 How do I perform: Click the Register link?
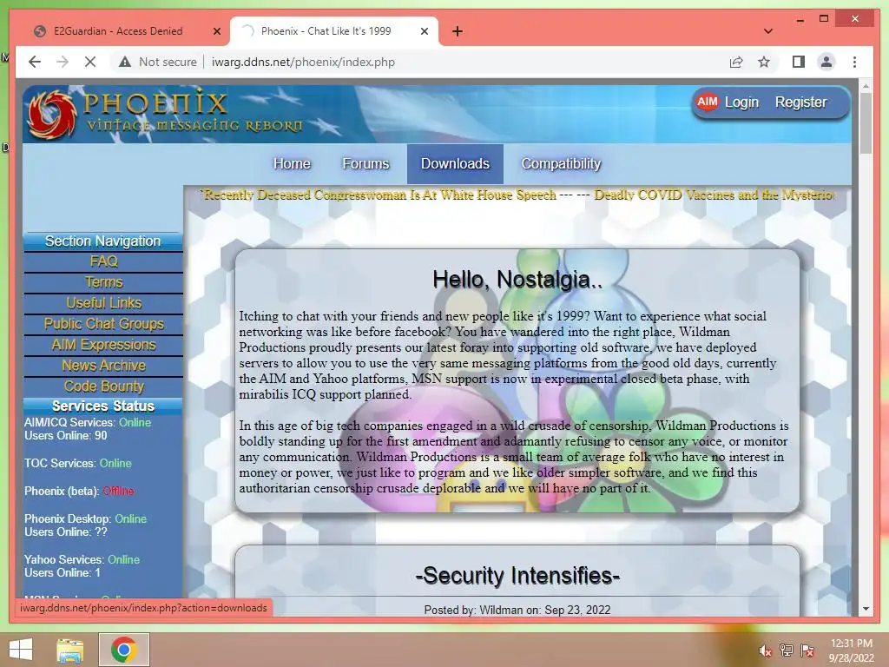coord(800,102)
